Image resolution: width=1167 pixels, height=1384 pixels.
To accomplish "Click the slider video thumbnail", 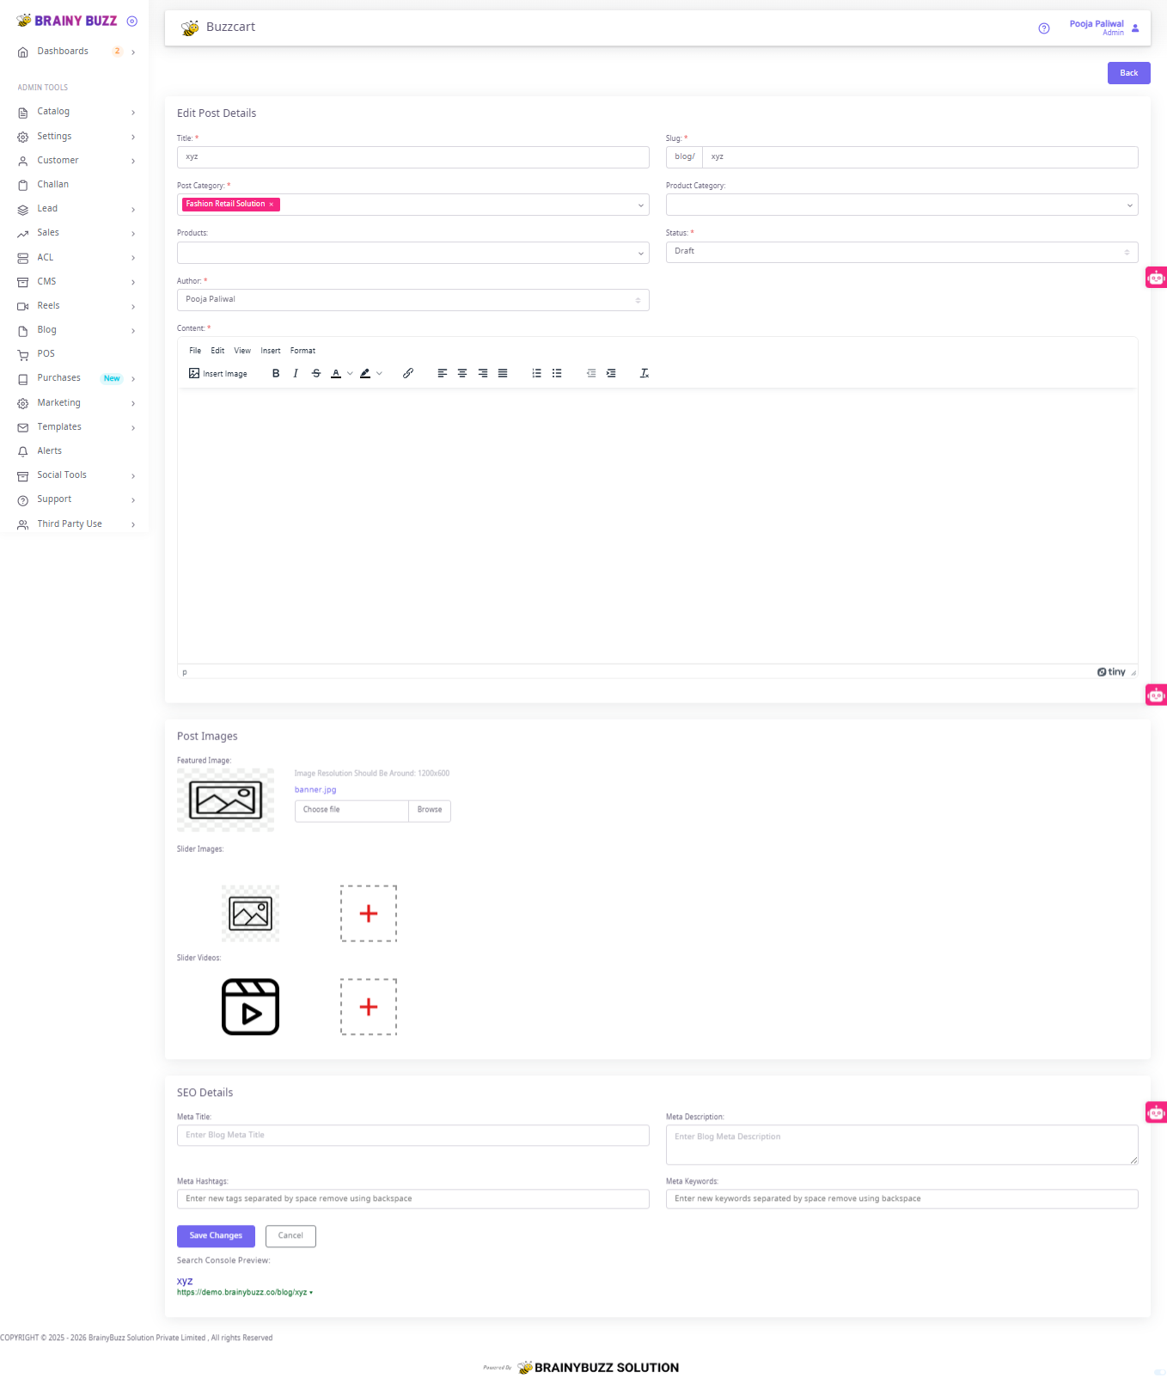I will (251, 1007).
